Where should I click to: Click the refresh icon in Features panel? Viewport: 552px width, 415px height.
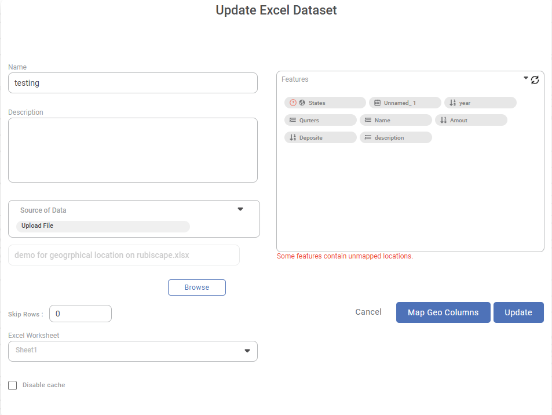pos(535,80)
